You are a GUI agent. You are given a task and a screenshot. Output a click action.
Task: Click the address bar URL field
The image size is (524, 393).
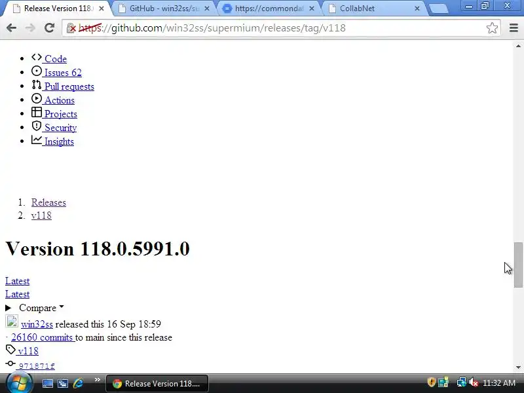click(281, 28)
